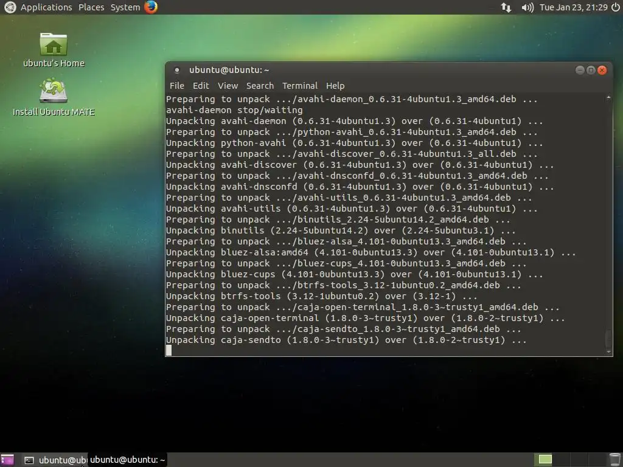Screen dimensions: 623x467
Task: Click the ubuntu@ubuntu taskbar window button
Action: tap(54, 460)
